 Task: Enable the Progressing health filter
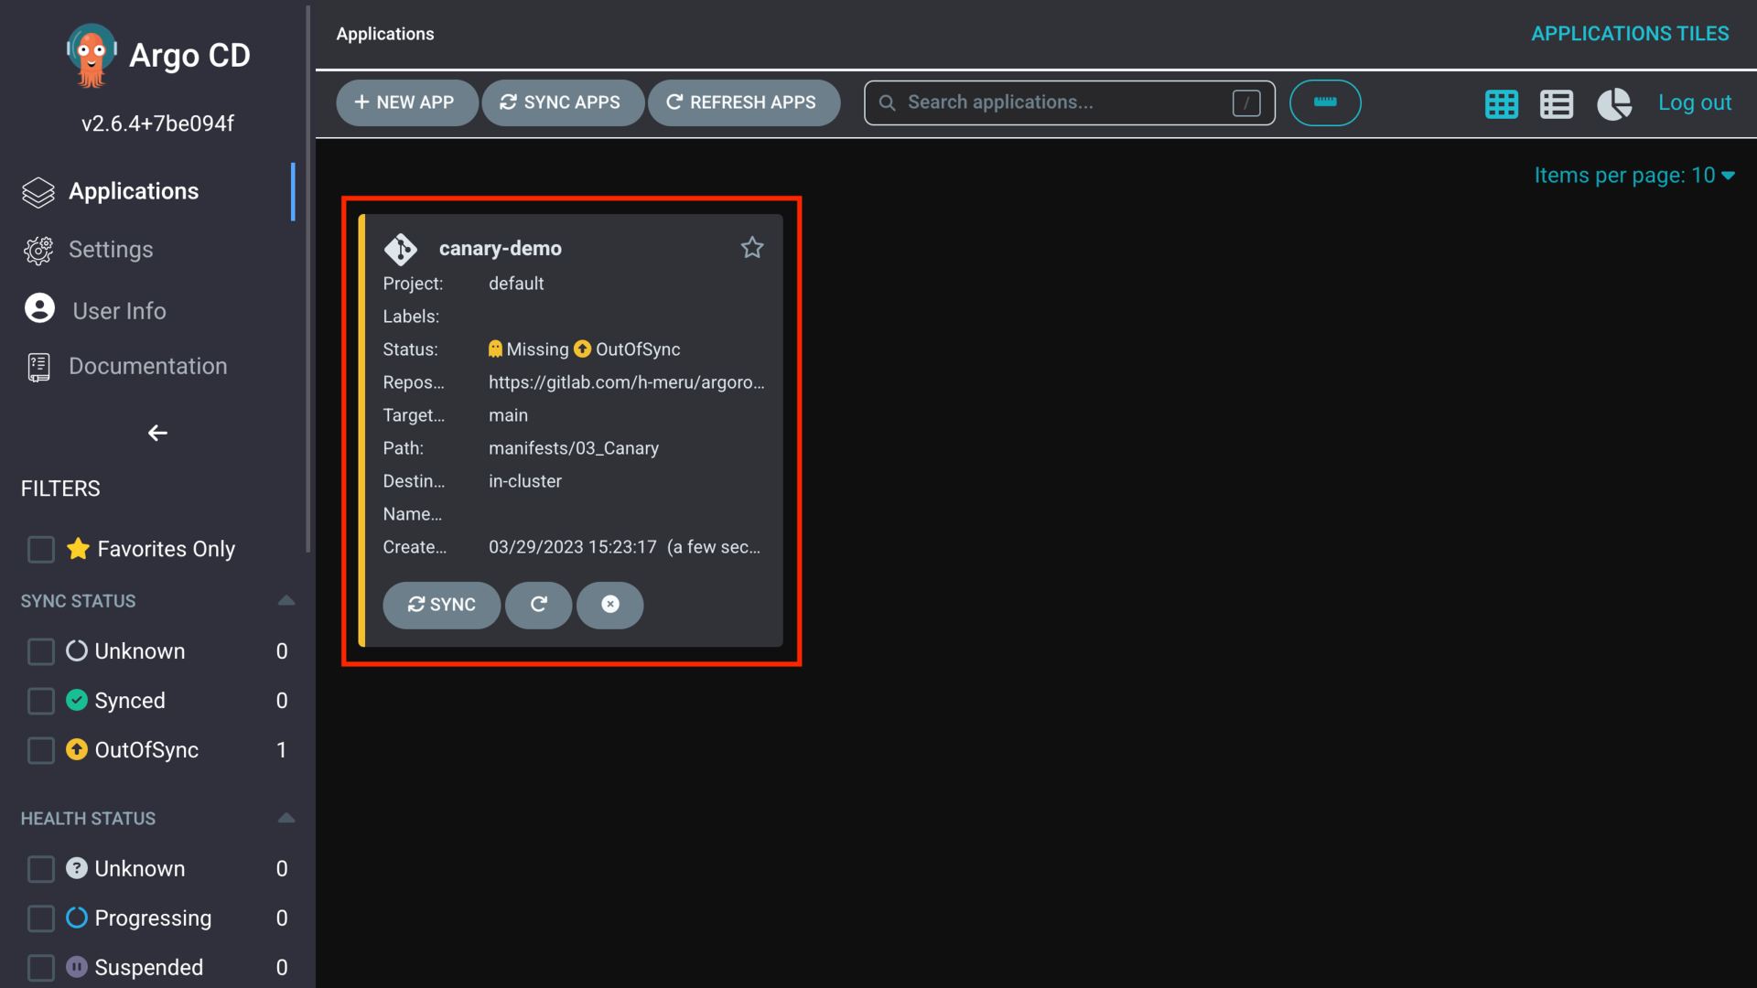pyautogui.click(x=40, y=918)
